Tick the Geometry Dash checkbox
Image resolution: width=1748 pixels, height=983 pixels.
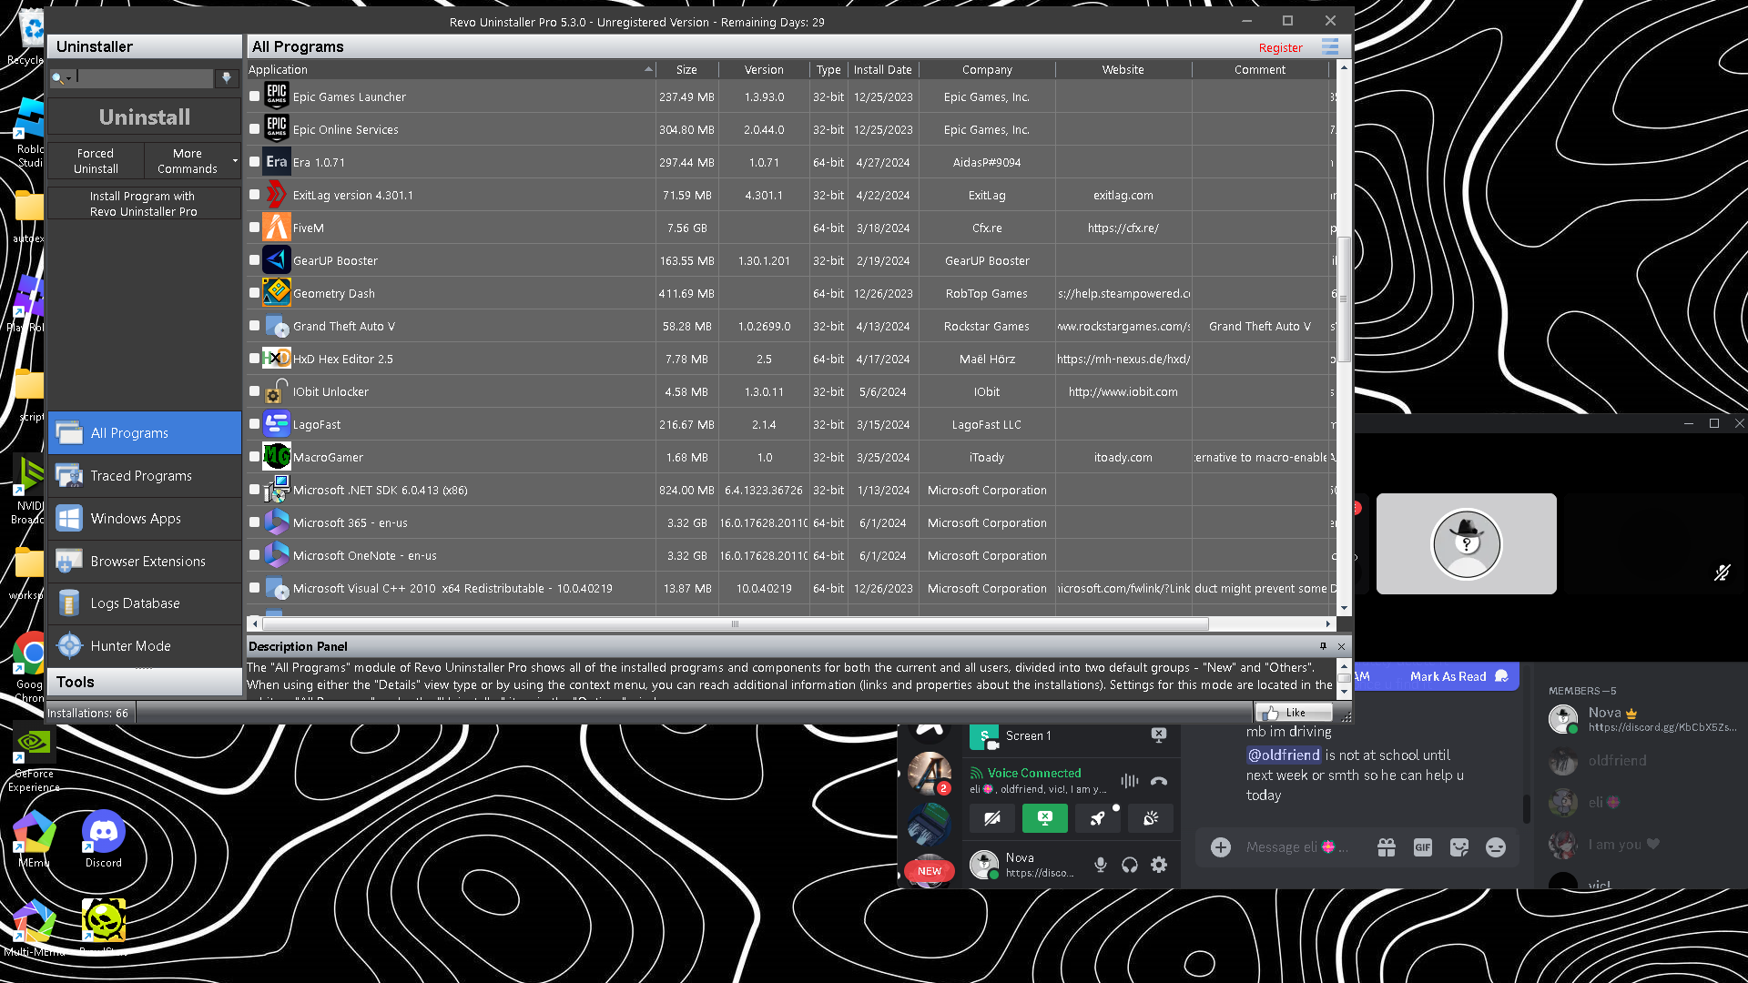click(255, 293)
